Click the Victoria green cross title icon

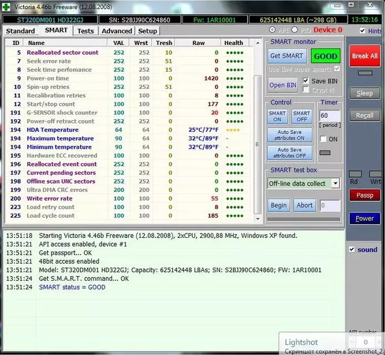(x=6, y=7)
